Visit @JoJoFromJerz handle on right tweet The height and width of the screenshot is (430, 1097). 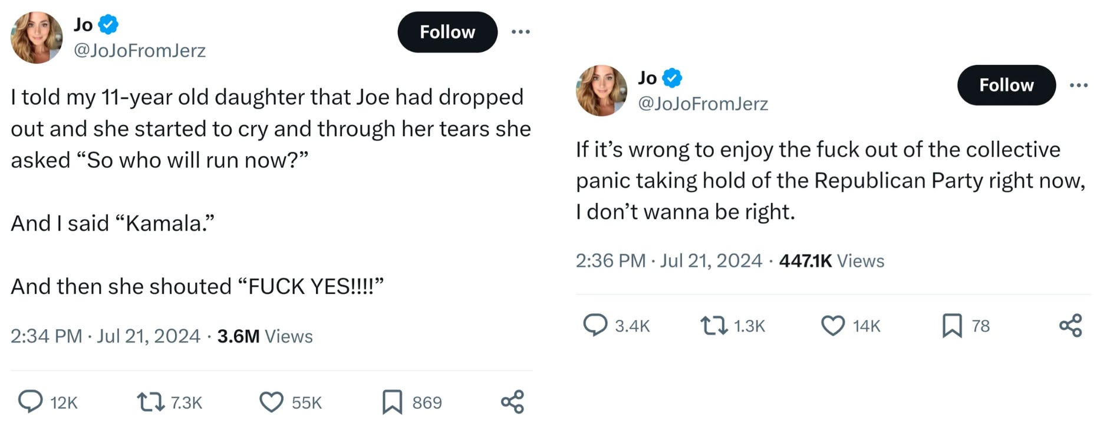point(703,104)
